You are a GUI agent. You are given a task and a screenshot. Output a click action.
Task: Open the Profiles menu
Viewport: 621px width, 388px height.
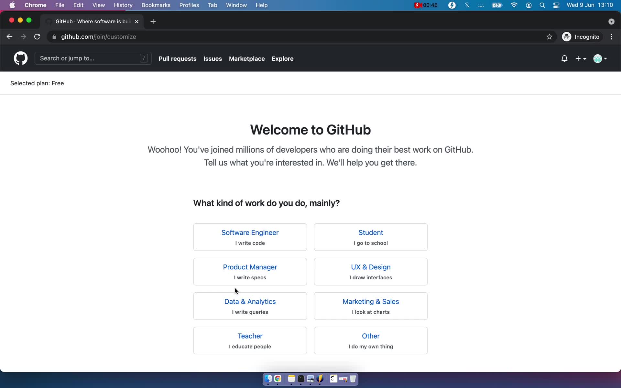click(189, 5)
